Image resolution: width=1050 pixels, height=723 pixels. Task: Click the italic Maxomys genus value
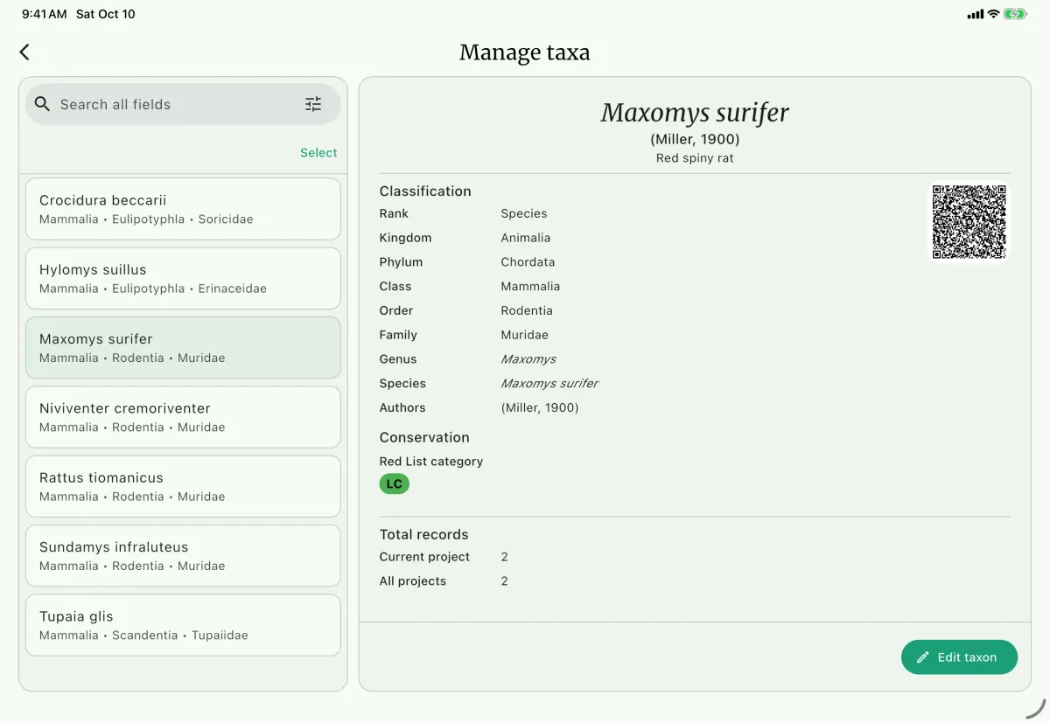coord(528,359)
